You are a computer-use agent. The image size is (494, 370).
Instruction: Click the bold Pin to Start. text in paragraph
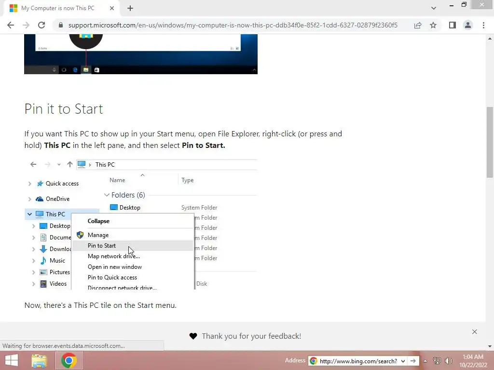click(x=204, y=145)
